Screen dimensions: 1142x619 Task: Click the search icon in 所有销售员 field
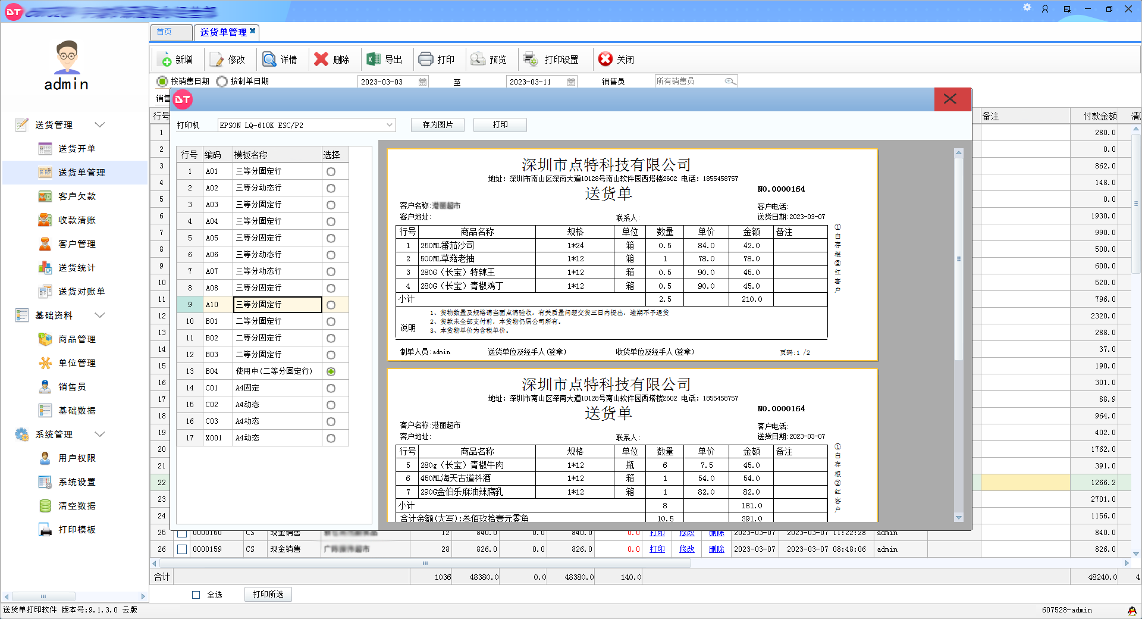730,81
